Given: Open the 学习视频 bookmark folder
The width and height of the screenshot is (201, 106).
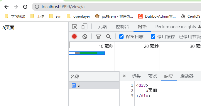Looking at the screenshot, I should tap(15, 16).
